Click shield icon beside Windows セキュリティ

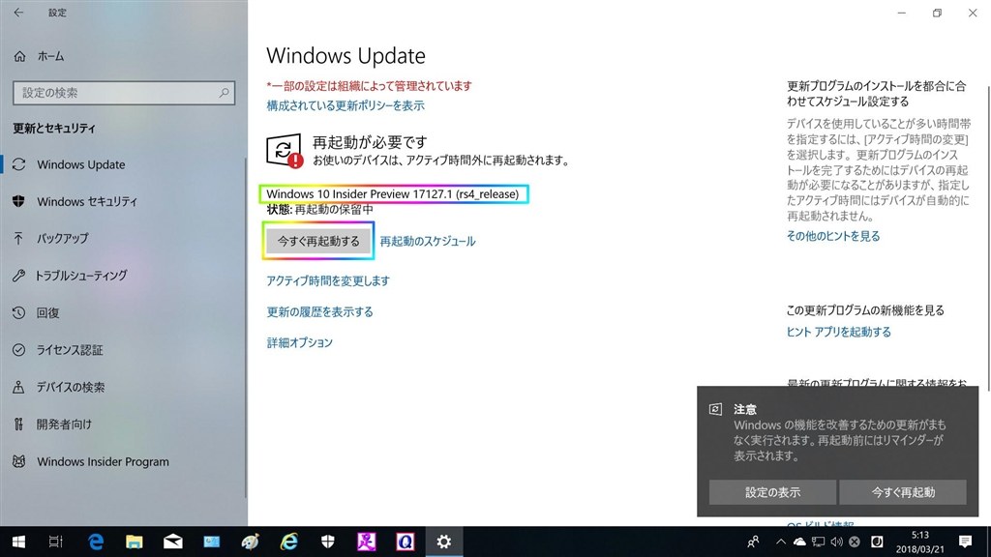coord(19,201)
